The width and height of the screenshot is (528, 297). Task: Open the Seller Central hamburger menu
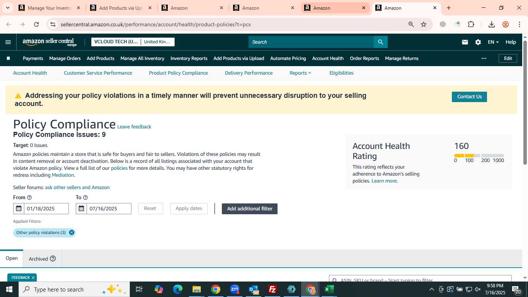tap(8, 42)
